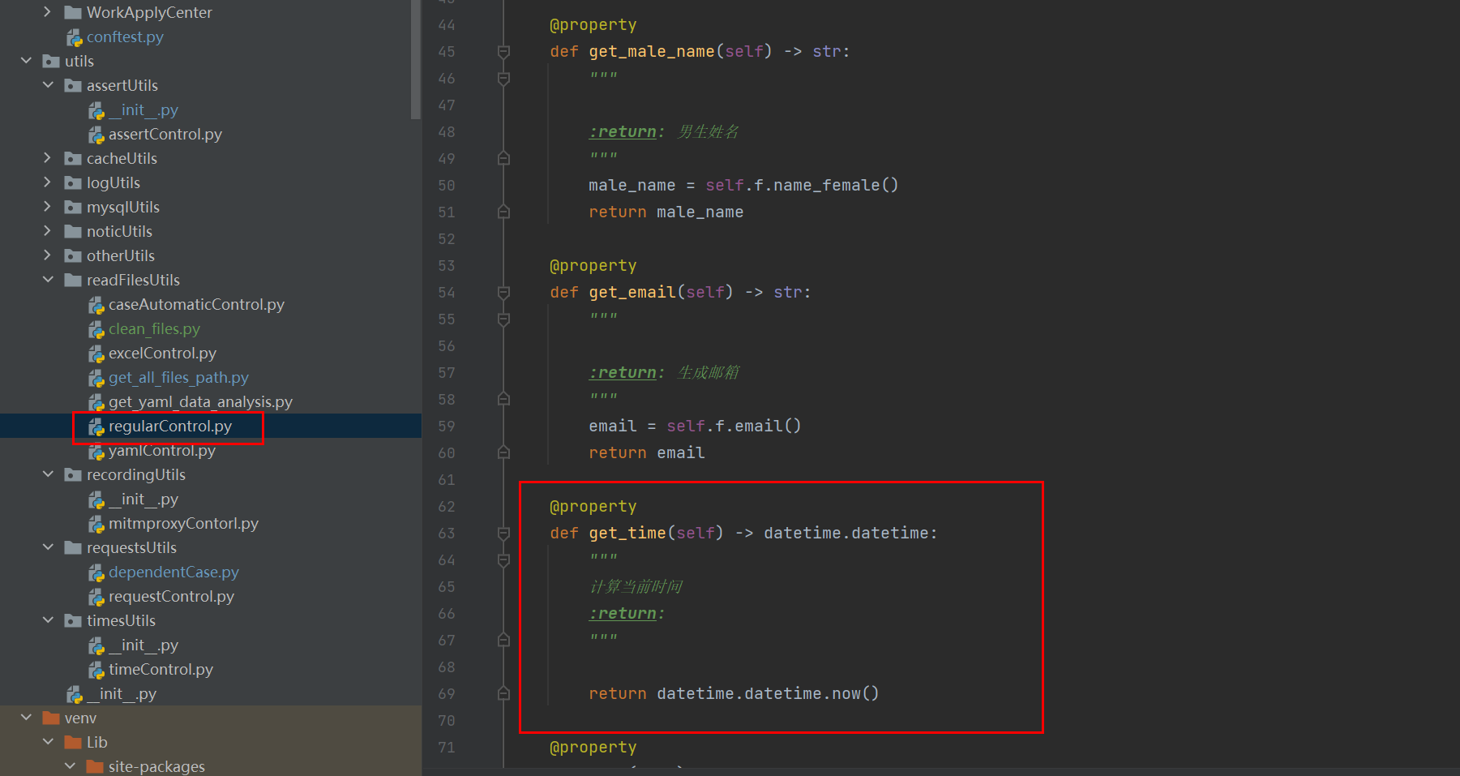Expand the WorkApplyCenter folder
Image resolution: width=1460 pixels, height=776 pixels.
click(x=47, y=12)
